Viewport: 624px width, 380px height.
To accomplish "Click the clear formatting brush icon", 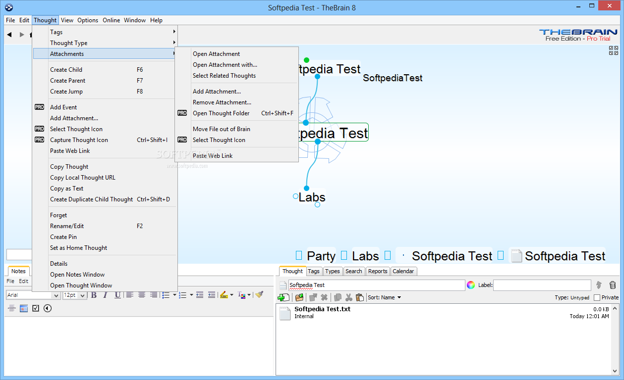I will tap(259, 294).
